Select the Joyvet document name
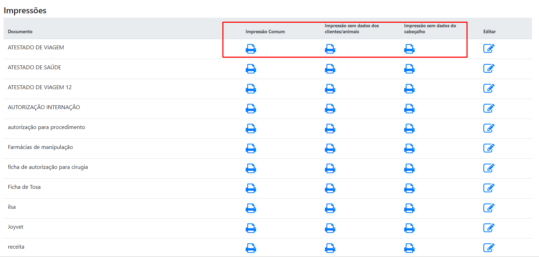The image size is (539, 257). click(16, 227)
